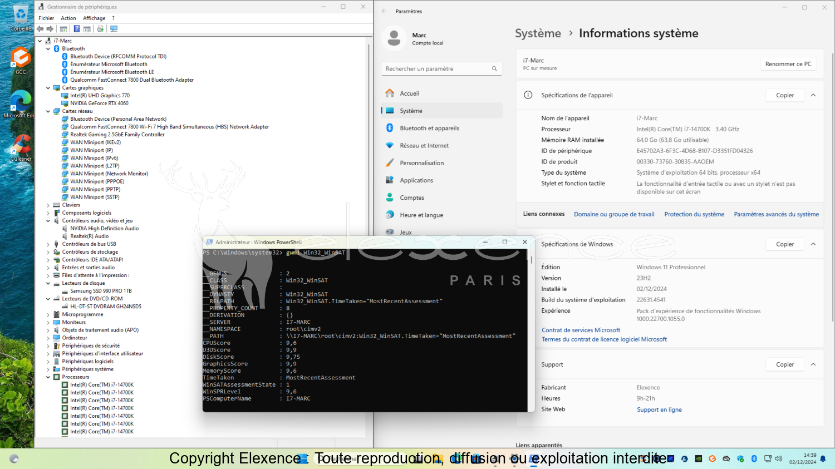Click the info icon beside Spécifications de l'appareil
The image size is (835, 469).
click(x=528, y=95)
